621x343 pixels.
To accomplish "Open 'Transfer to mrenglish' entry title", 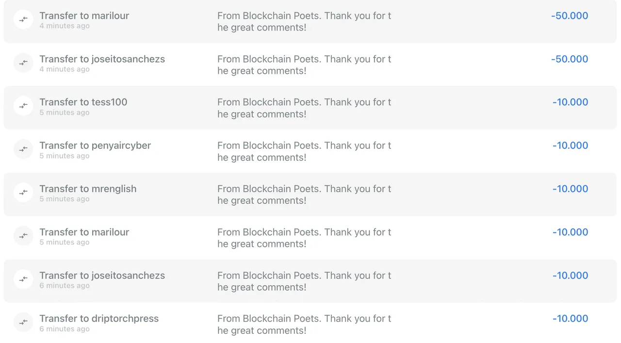I will click(x=88, y=189).
